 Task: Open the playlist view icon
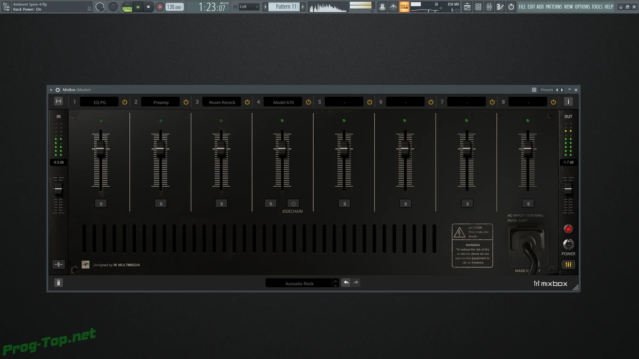click(468, 7)
